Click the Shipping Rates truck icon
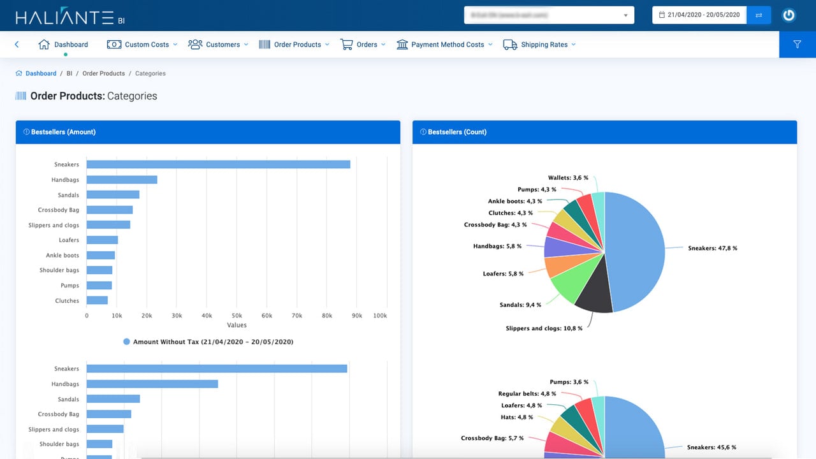 pyautogui.click(x=510, y=45)
